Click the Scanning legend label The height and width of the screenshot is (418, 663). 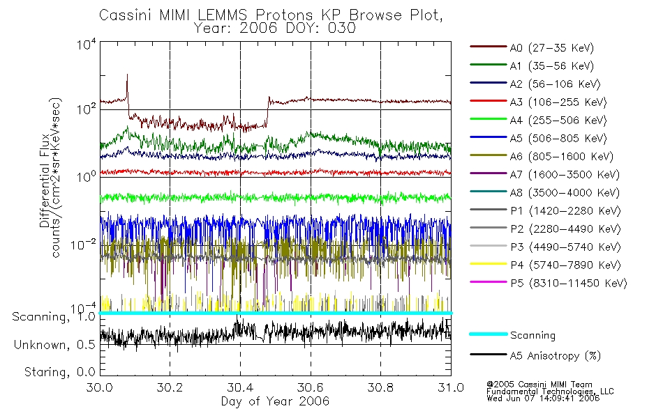(532, 336)
